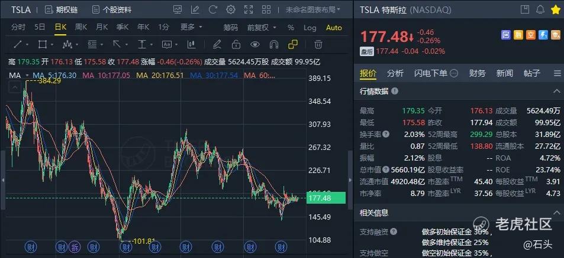Open dropdown arrow next to measure ruler tool
The height and width of the screenshot is (258, 564).
[x=153, y=44]
